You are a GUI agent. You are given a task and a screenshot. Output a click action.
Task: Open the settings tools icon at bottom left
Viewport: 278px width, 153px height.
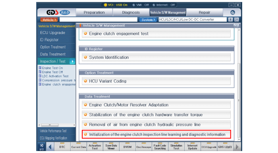tap(41, 147)
